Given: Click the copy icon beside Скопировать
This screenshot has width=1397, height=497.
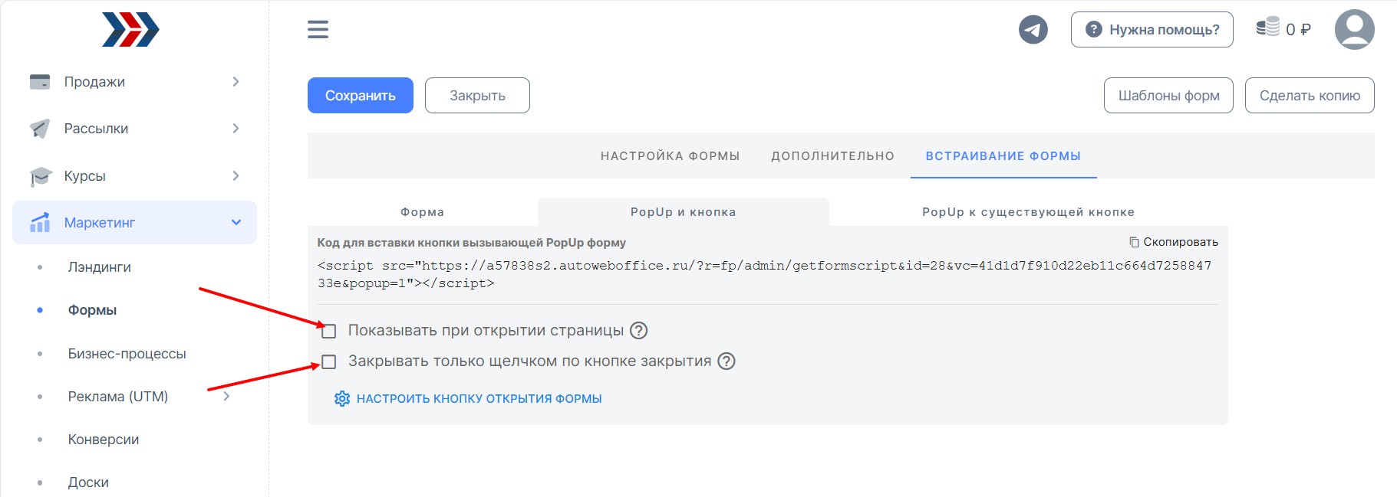Looking at the screenshot, I should pos(1134,242).
